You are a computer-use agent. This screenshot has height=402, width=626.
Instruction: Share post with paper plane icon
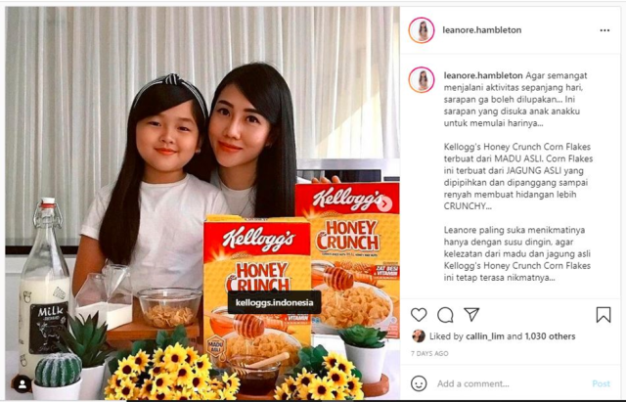coord(471,314)
